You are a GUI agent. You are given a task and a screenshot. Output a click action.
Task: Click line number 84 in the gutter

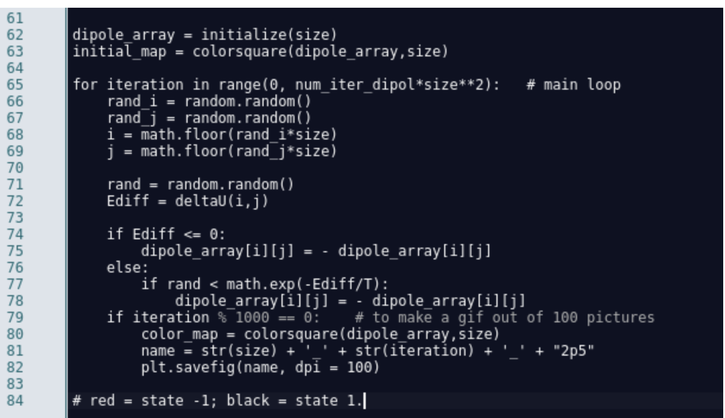14,401
